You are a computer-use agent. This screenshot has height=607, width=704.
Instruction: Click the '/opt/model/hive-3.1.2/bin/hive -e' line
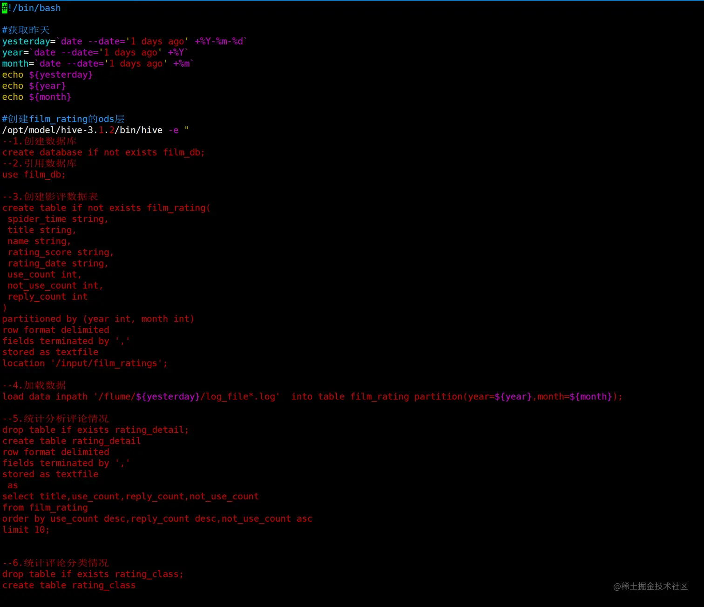(x=95, y=130)
